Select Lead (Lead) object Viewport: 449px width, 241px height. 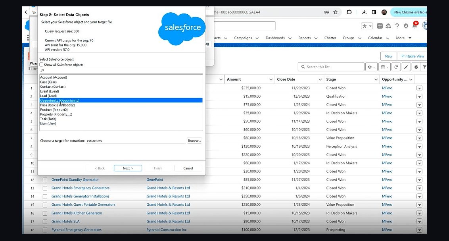coord(48,96)
